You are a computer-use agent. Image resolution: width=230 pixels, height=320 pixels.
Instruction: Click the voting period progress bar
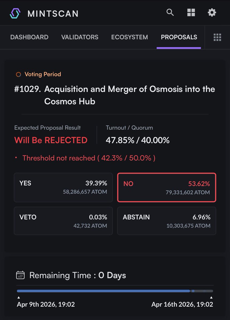tap(115, 291)
